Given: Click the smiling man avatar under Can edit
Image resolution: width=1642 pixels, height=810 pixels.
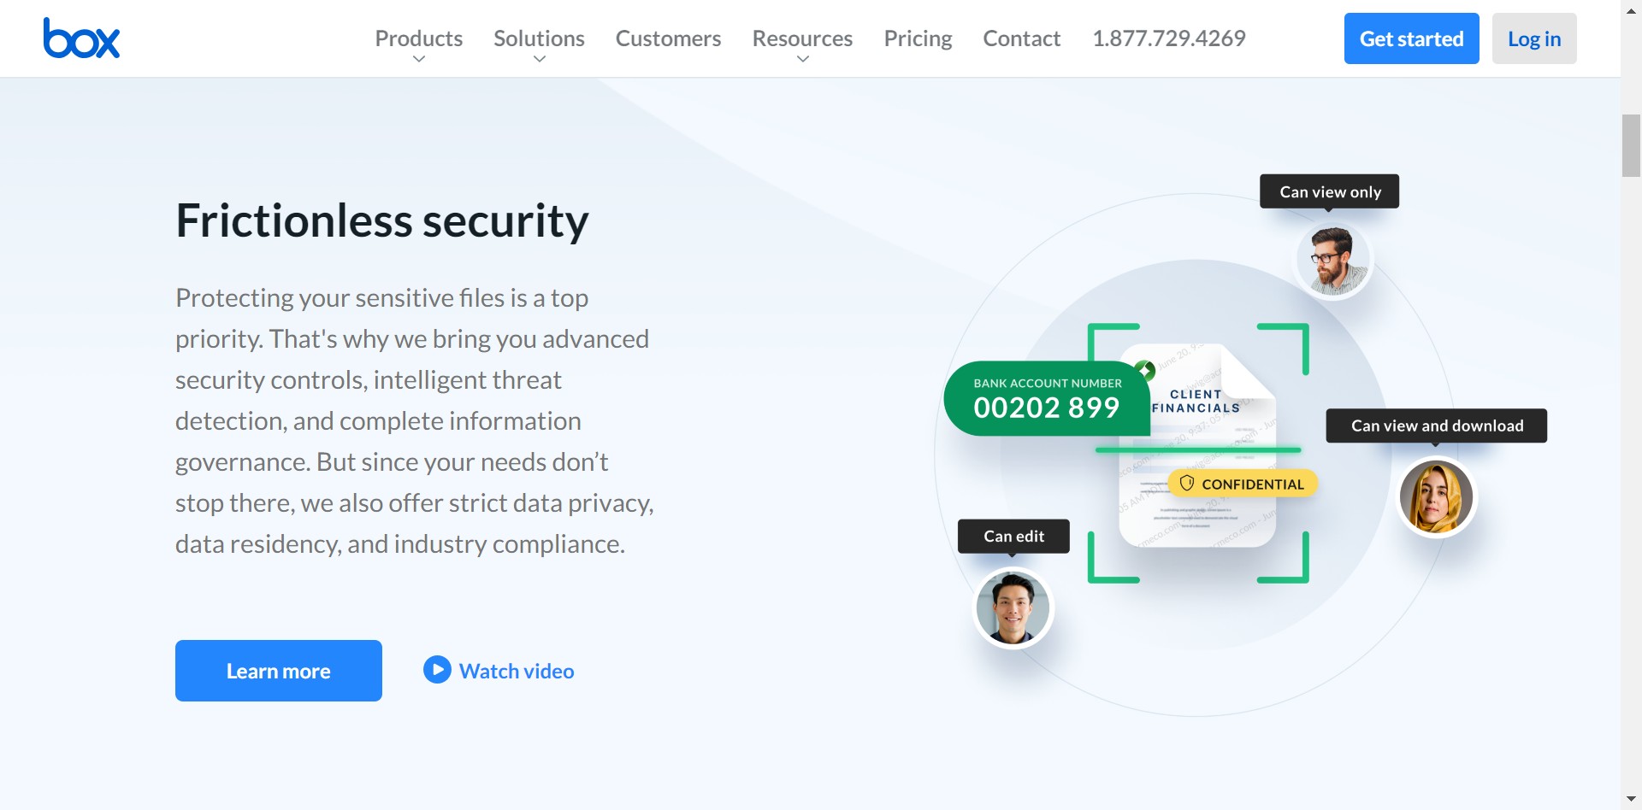Looking at the screenshot, I should tap(1013, 608).
